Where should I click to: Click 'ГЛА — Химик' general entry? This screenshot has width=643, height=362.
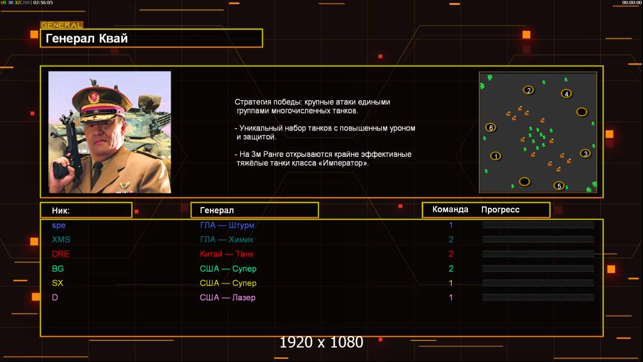point(226,240)
